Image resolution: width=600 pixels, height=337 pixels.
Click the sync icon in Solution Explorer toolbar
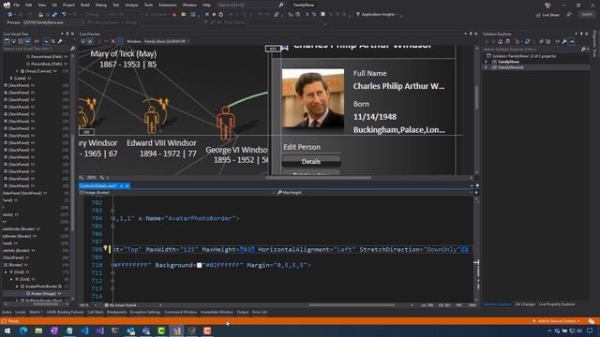pyautogui.click(x=527, y=41)
